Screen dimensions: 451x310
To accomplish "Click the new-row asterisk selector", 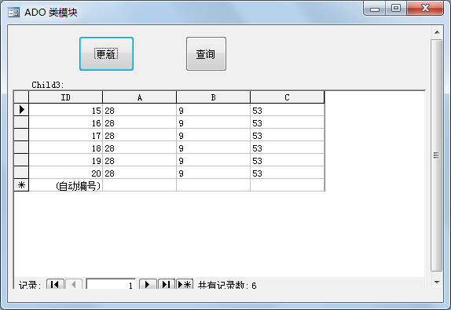I will (x=21, y=185).
